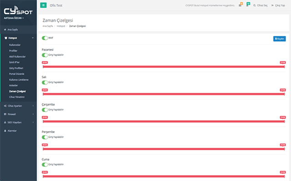This screenshot has height=181, width=291.
Task: Open the bell notifications icon
Action: coord(247,5)
